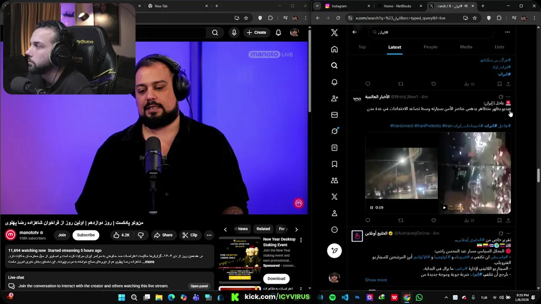Click the X logo at sidebar top
The image size is (541, 304).
334,33
